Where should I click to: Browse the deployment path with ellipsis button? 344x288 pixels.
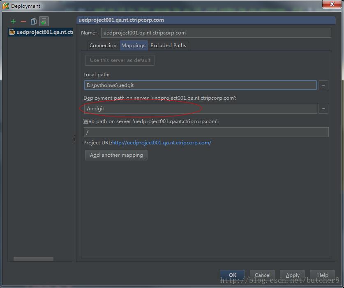point(323,109)
